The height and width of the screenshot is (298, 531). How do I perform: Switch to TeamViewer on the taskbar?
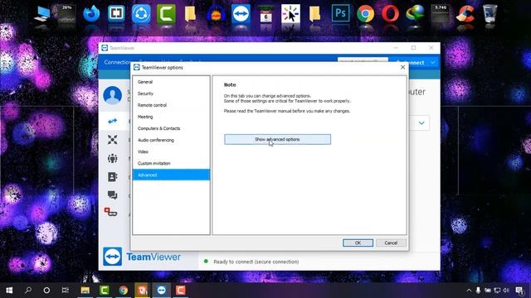coord(162,291)
